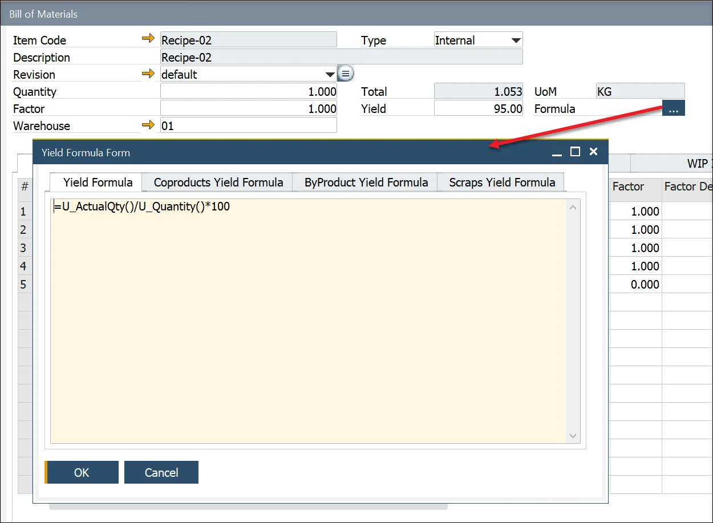The height and width of the screenshot is (523, 713).
Task: Click the Item Code link arrow
Action: [148, 39]
